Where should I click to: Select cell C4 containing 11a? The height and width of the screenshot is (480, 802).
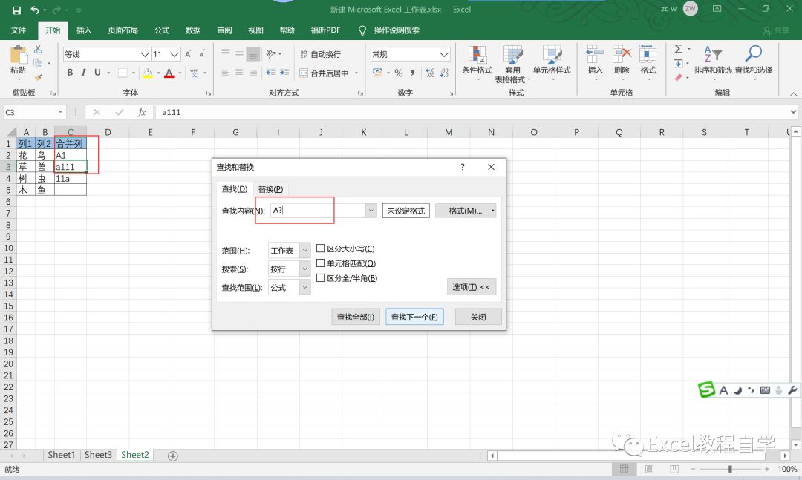[x=71, y=178]
